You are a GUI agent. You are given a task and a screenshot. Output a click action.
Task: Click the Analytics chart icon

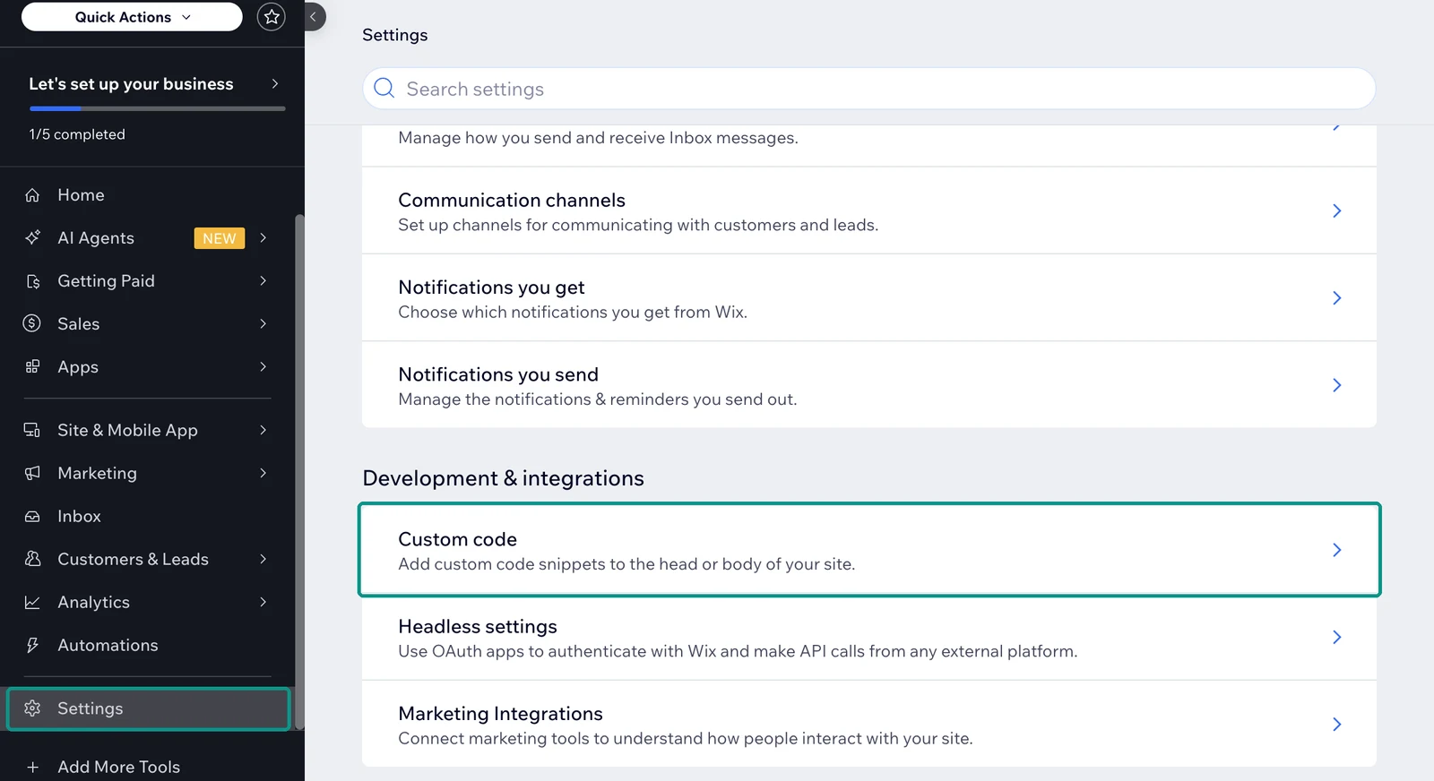point(32,603)
